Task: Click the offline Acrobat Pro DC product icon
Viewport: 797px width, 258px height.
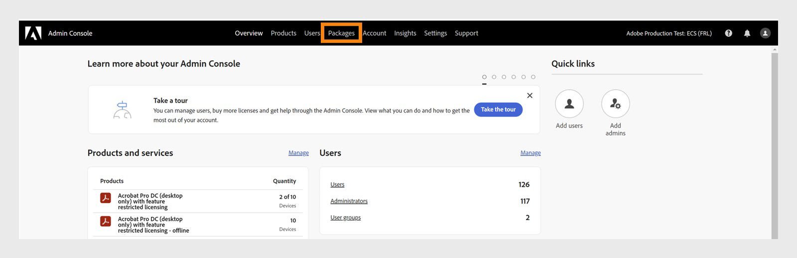Action: point(106,221)
